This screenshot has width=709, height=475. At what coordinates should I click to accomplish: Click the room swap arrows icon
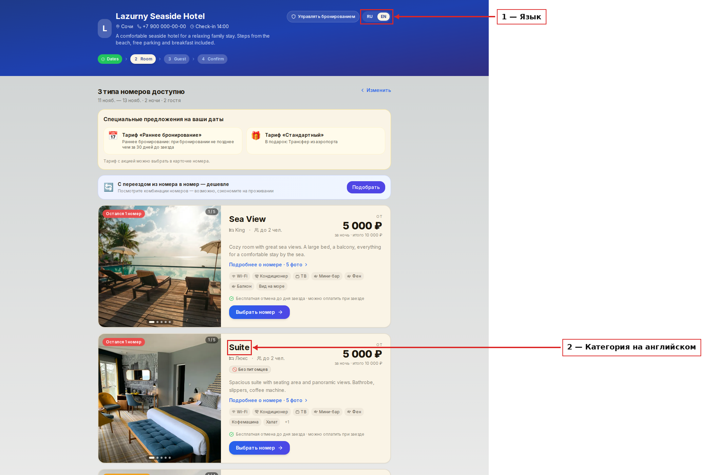[x=109, y=187]
